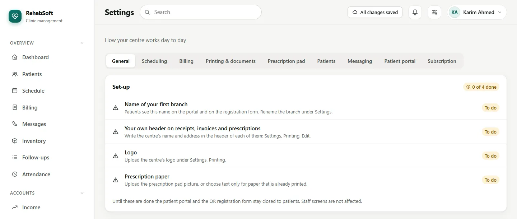Viewport: 517px width, 219px height.
Task: Click To do badge for header on receipts
Action: tap(490, 132)
